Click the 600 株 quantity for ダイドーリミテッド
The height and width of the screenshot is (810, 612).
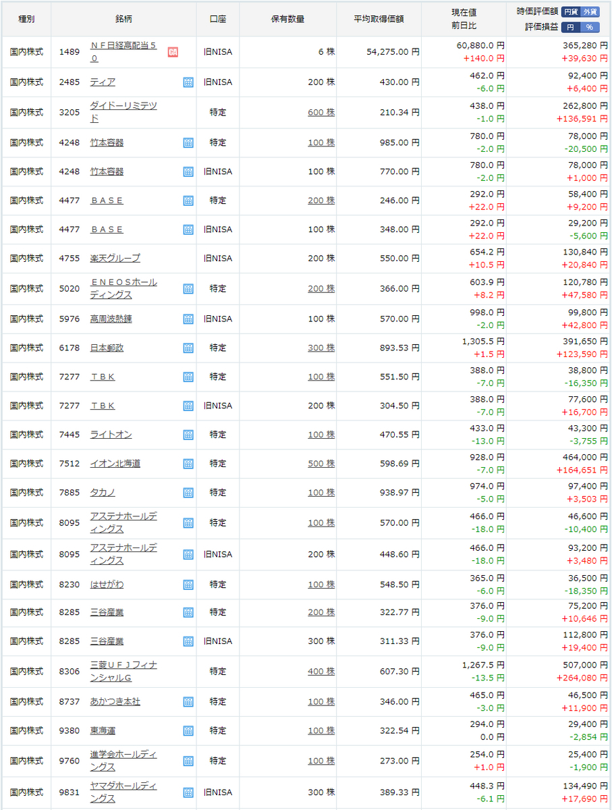(x=321, y=113)
